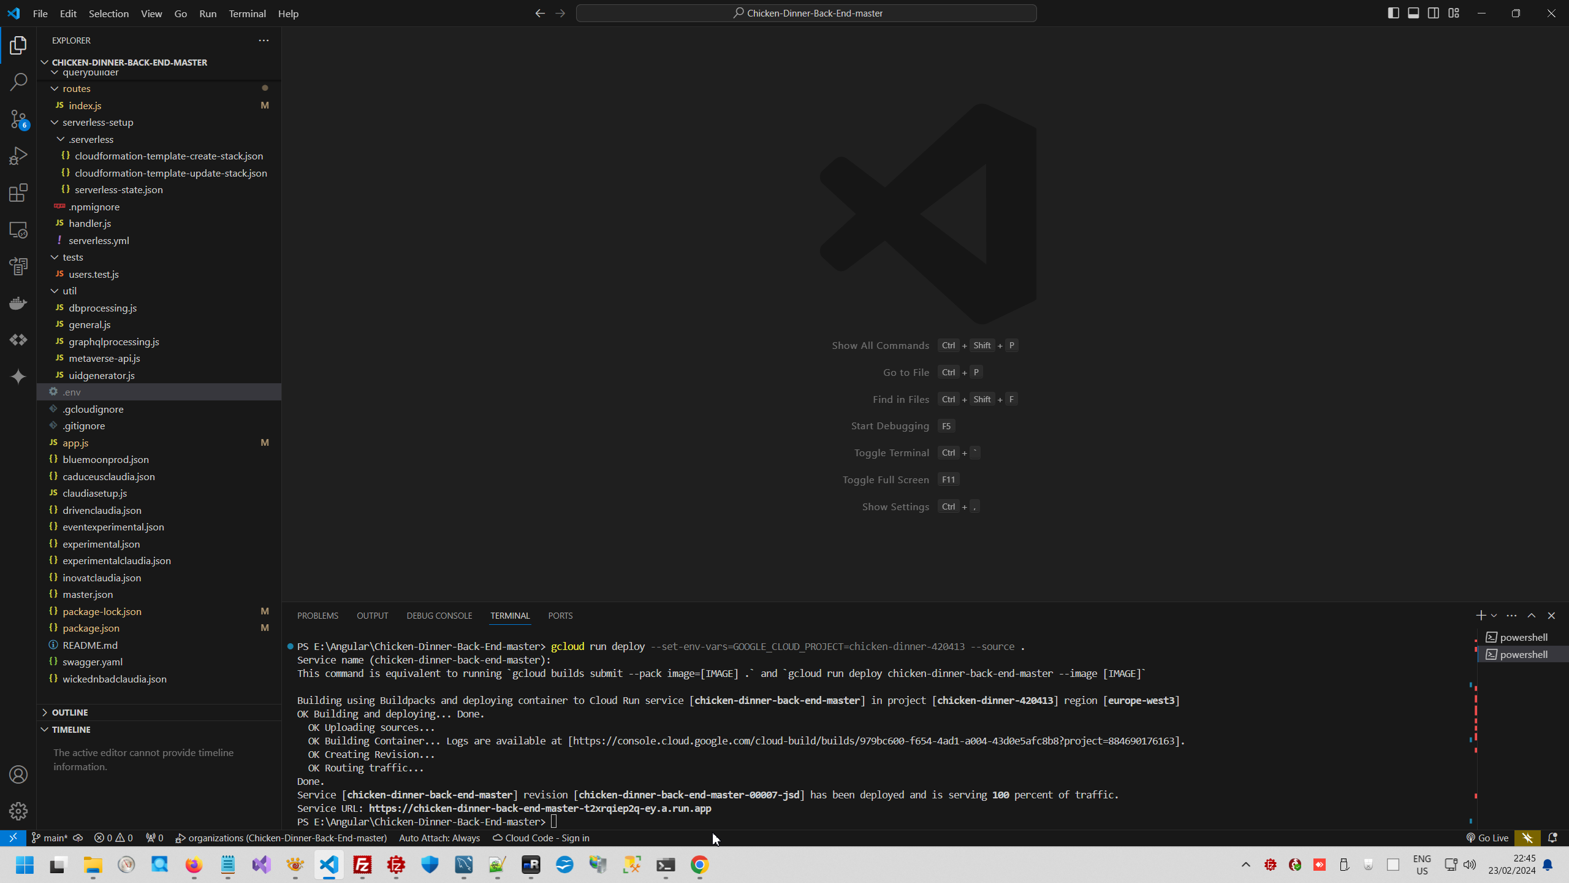Toggle Primary Side Bar layout button
The image size is (1569, 883).
(x=1393, y=13)
